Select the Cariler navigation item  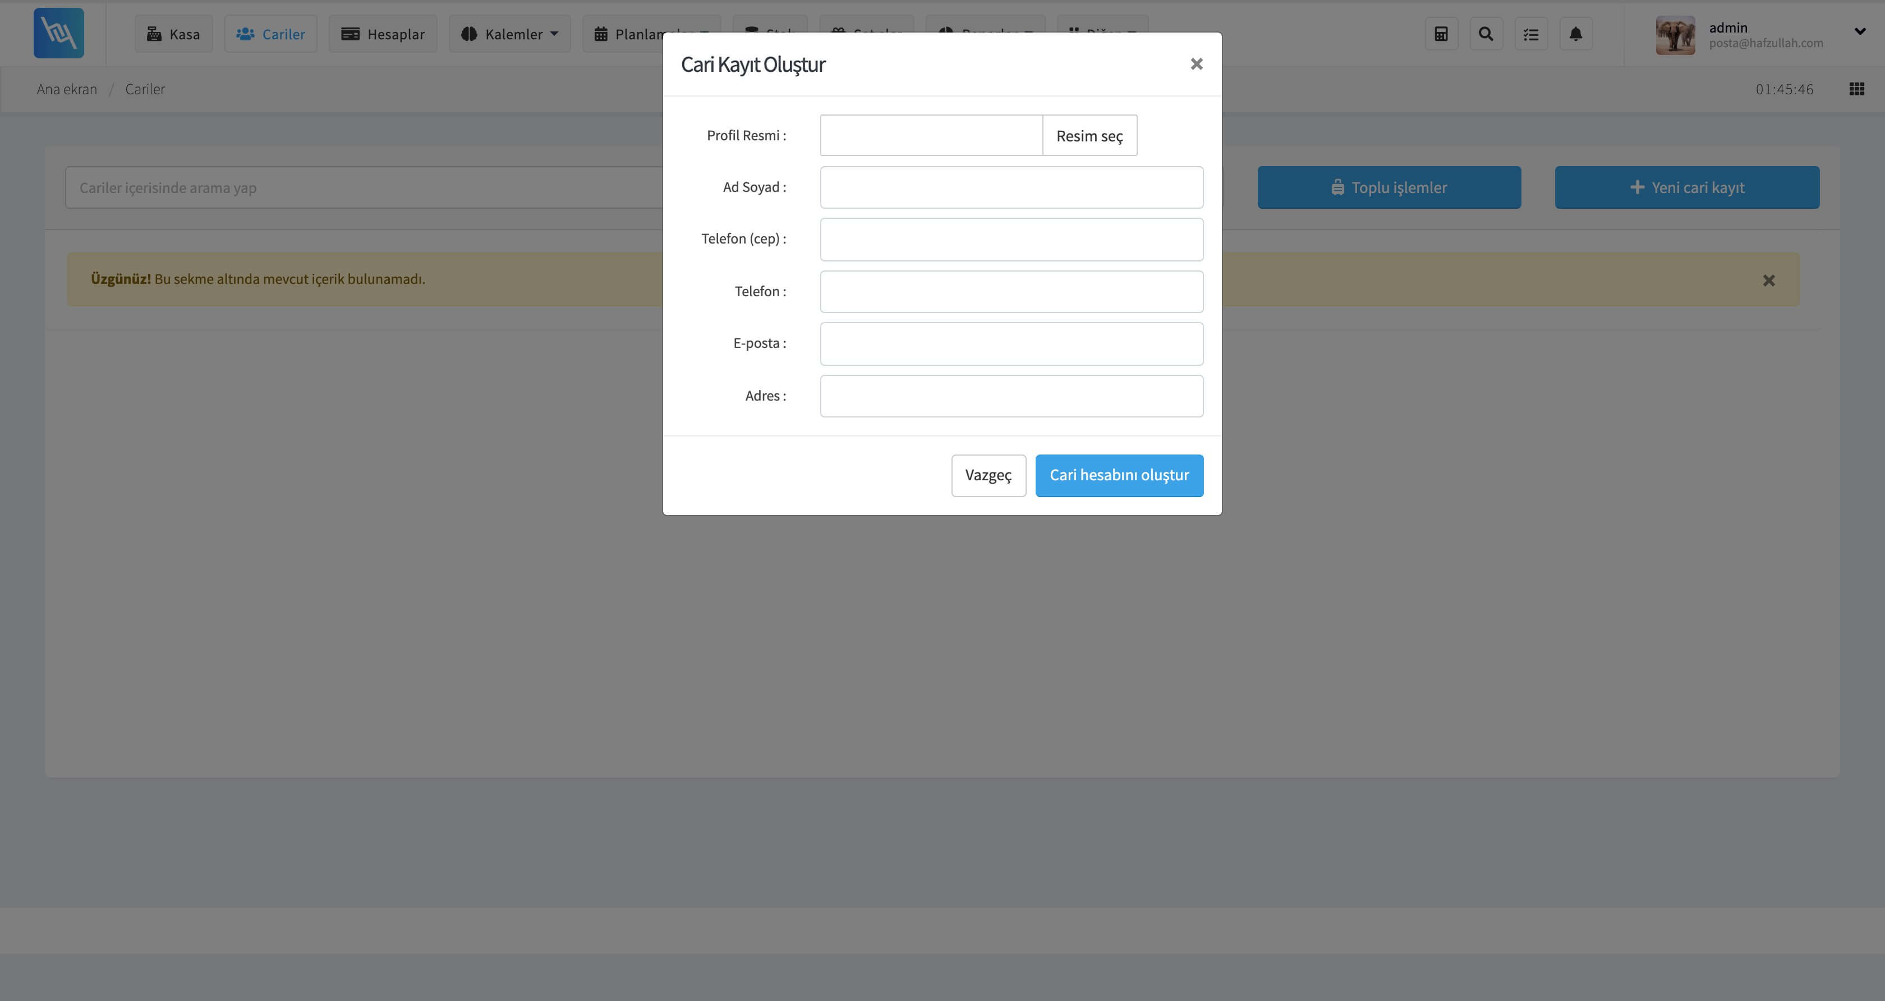(x=271, y=34)
